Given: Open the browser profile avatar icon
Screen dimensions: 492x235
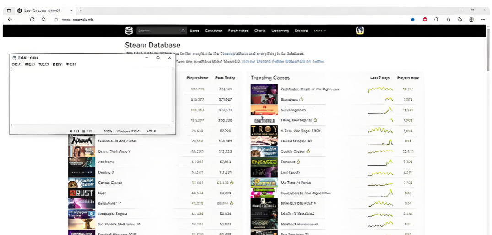Looking at the screenshot, I should pyautogui.click(x=471, y=20).
